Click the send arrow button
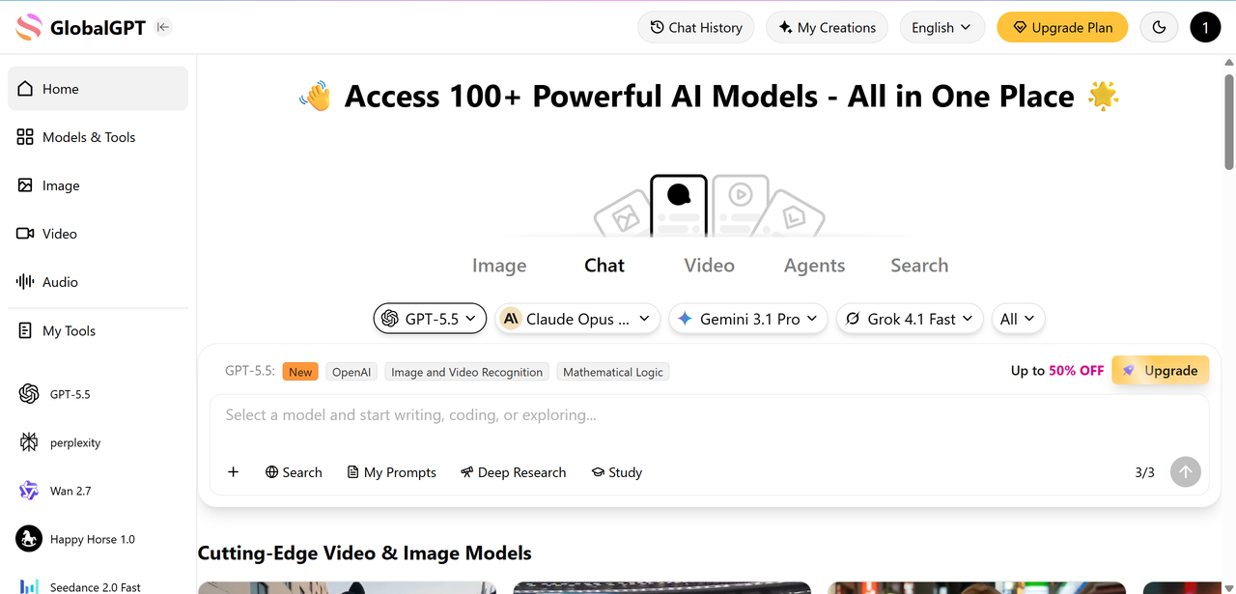The width and height of the screenshot is (1236, 594). pos(1186,472)
